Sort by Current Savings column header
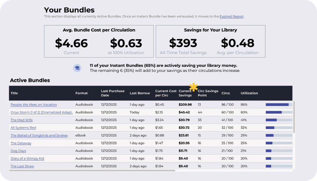Screen dimensions: 317x181 coord(185,93)
